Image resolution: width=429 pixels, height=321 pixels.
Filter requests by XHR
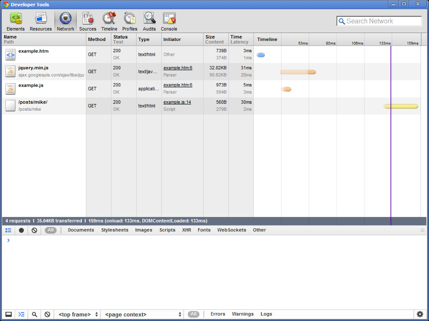[x=186, y=230]
